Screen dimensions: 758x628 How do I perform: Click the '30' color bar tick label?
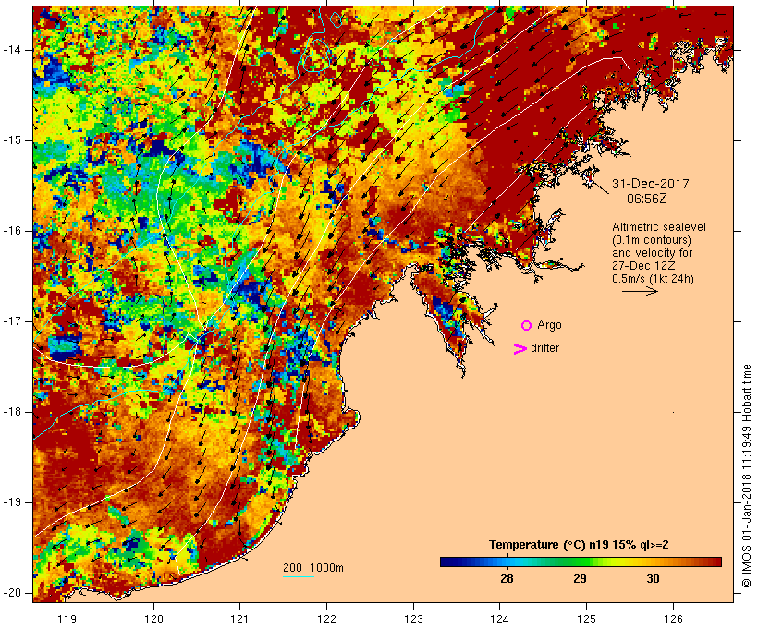coord(653,578)
